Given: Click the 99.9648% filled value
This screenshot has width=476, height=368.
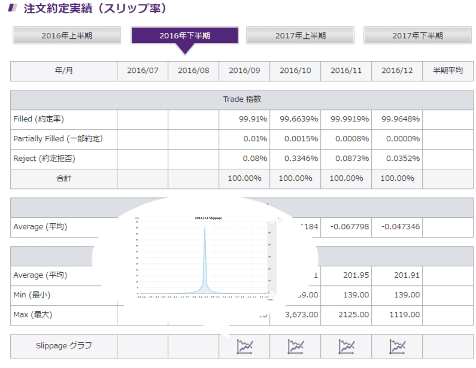Looking at the screenshot, I should pyautogui.click(x=401, y=119).
